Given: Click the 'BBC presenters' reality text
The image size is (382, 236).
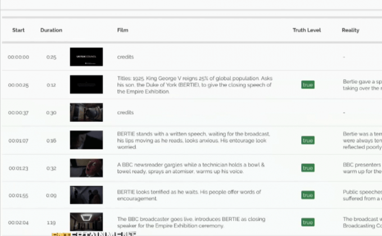Looking at the screenshot, I should (x=362, y=168).
